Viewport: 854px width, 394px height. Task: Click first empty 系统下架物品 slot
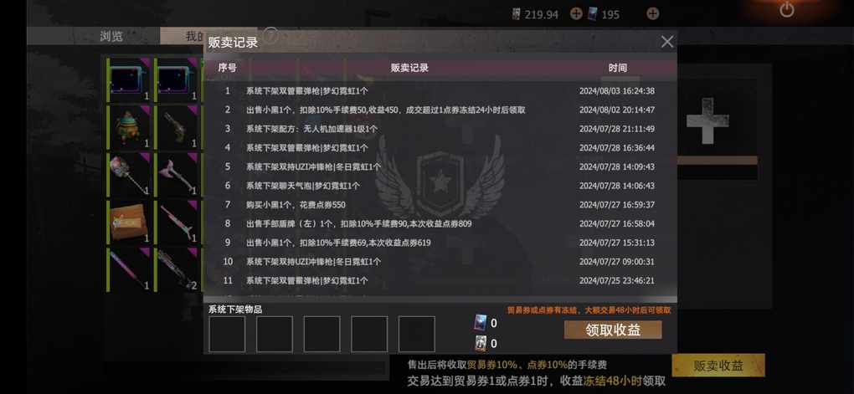click(x=227, y=334)
